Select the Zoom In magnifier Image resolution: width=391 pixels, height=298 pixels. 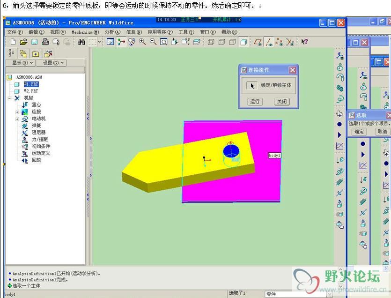(142, 42)
